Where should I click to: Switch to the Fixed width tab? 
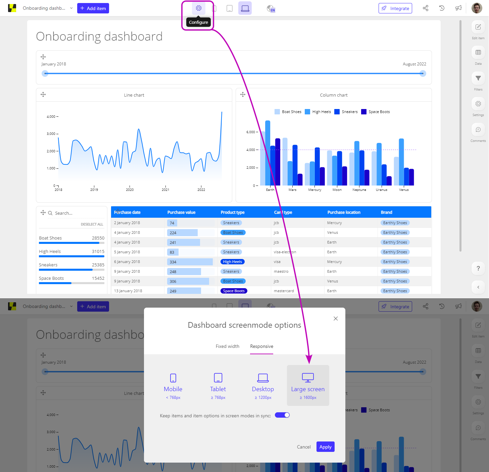(x=227, y=347)
